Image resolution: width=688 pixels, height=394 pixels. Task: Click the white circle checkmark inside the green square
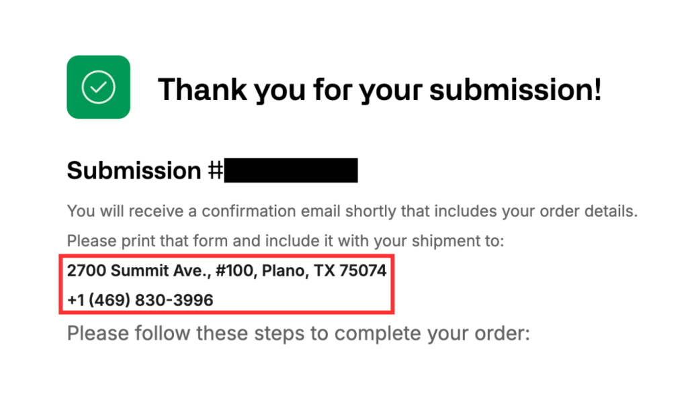[x=98, y=87]
